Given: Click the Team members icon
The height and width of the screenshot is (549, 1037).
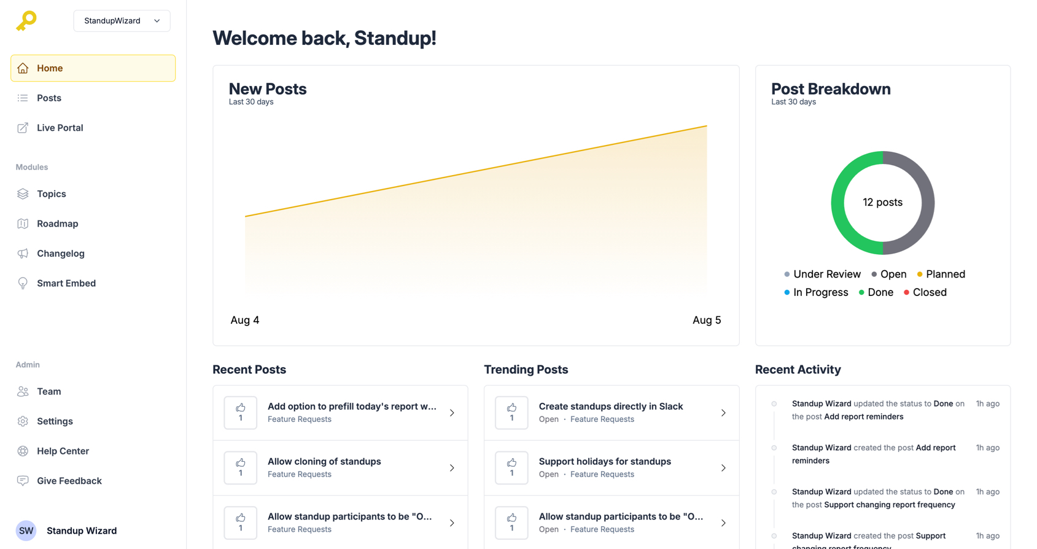Looking at the screenshot, I should [x=23, y=391].
